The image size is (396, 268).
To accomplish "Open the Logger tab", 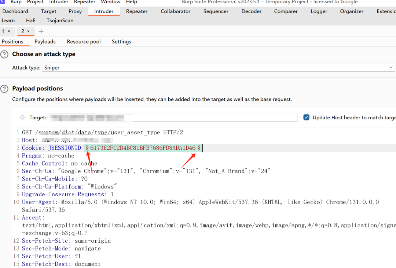I will coord(319,11).
